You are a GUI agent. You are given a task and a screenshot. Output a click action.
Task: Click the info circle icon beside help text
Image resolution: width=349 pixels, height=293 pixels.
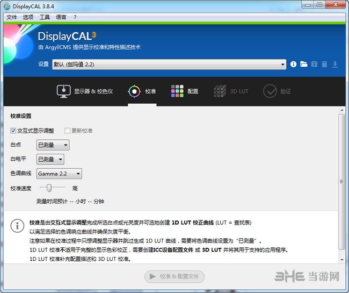17,226
